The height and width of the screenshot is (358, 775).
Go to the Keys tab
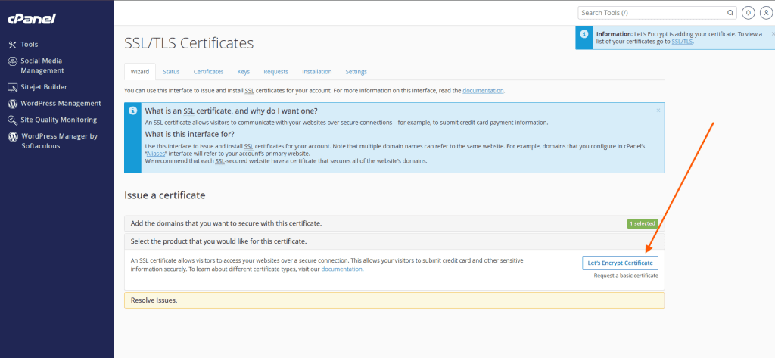tap(244, 72)
